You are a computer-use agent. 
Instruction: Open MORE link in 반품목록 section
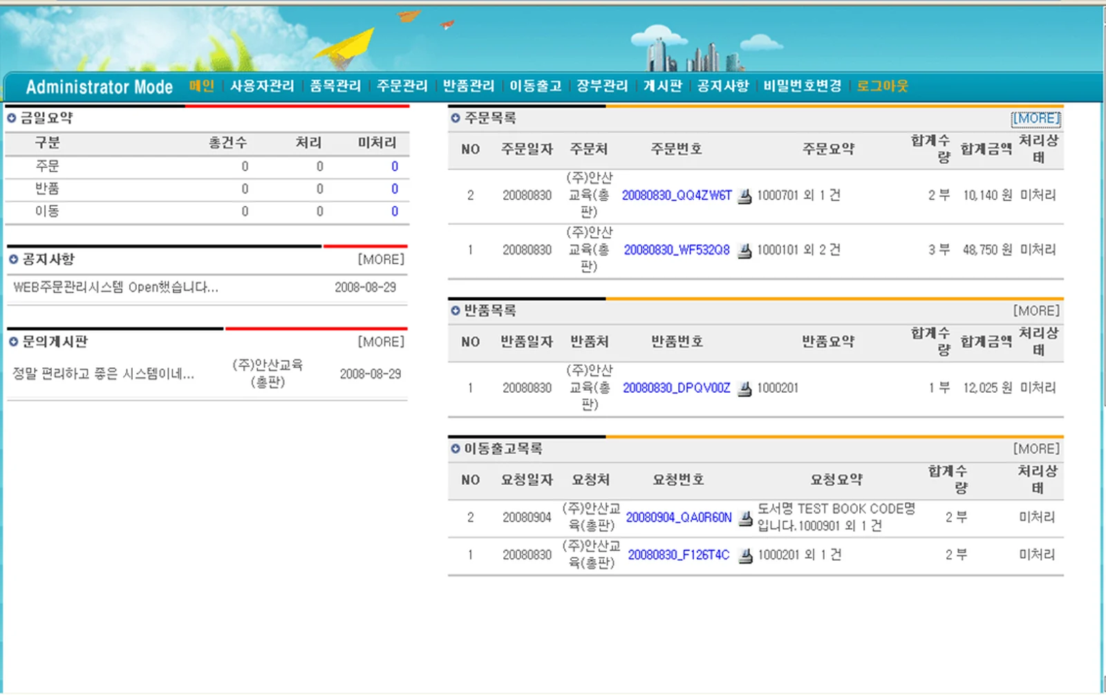tap(1036, 311)
